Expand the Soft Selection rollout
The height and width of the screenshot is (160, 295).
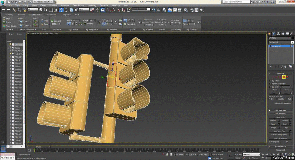click(280, 110)
